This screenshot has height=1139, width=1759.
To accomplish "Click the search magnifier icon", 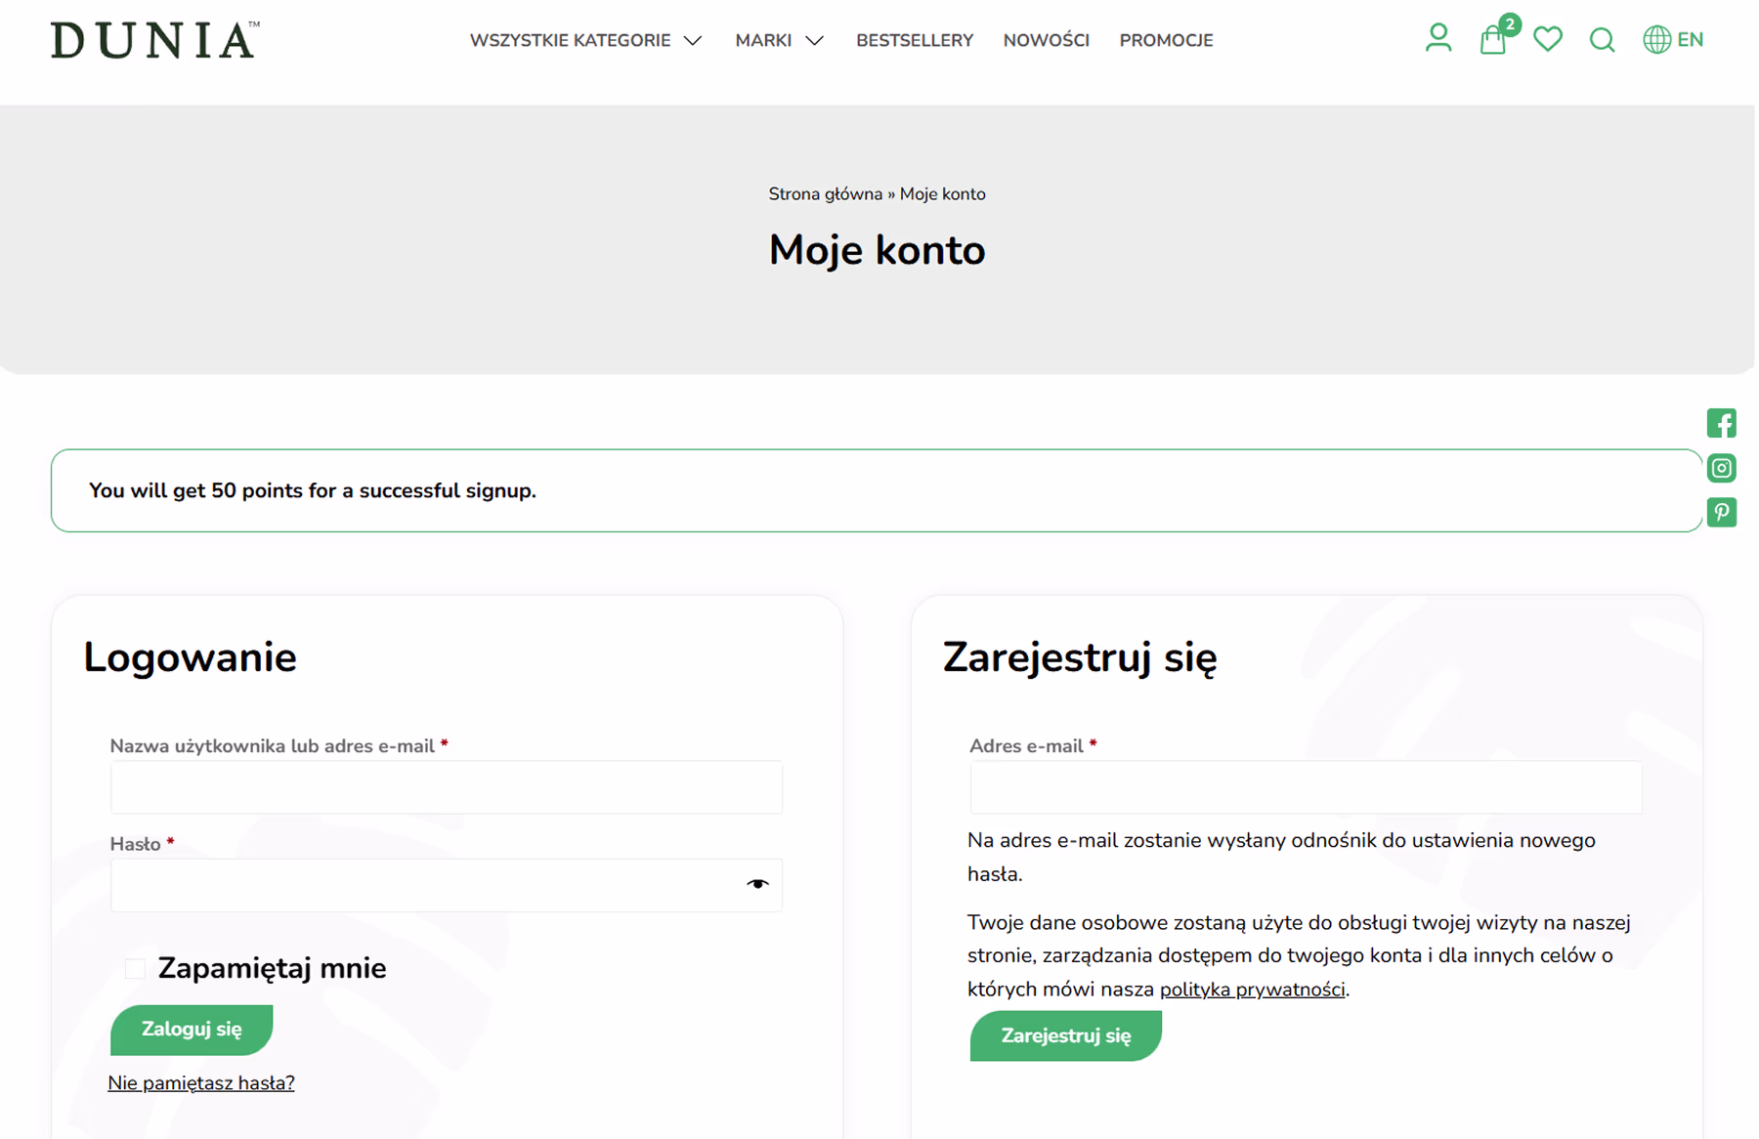I will 1602,40.
